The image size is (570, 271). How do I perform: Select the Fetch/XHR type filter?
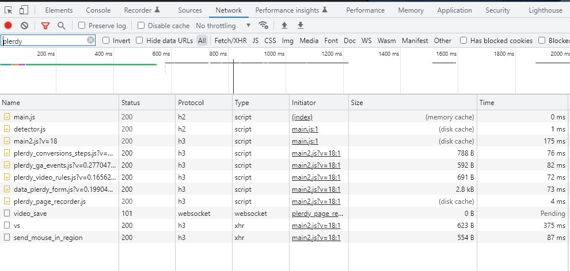tap(230, 41)
